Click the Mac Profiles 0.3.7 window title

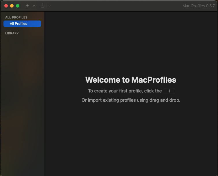coord(198,6)
